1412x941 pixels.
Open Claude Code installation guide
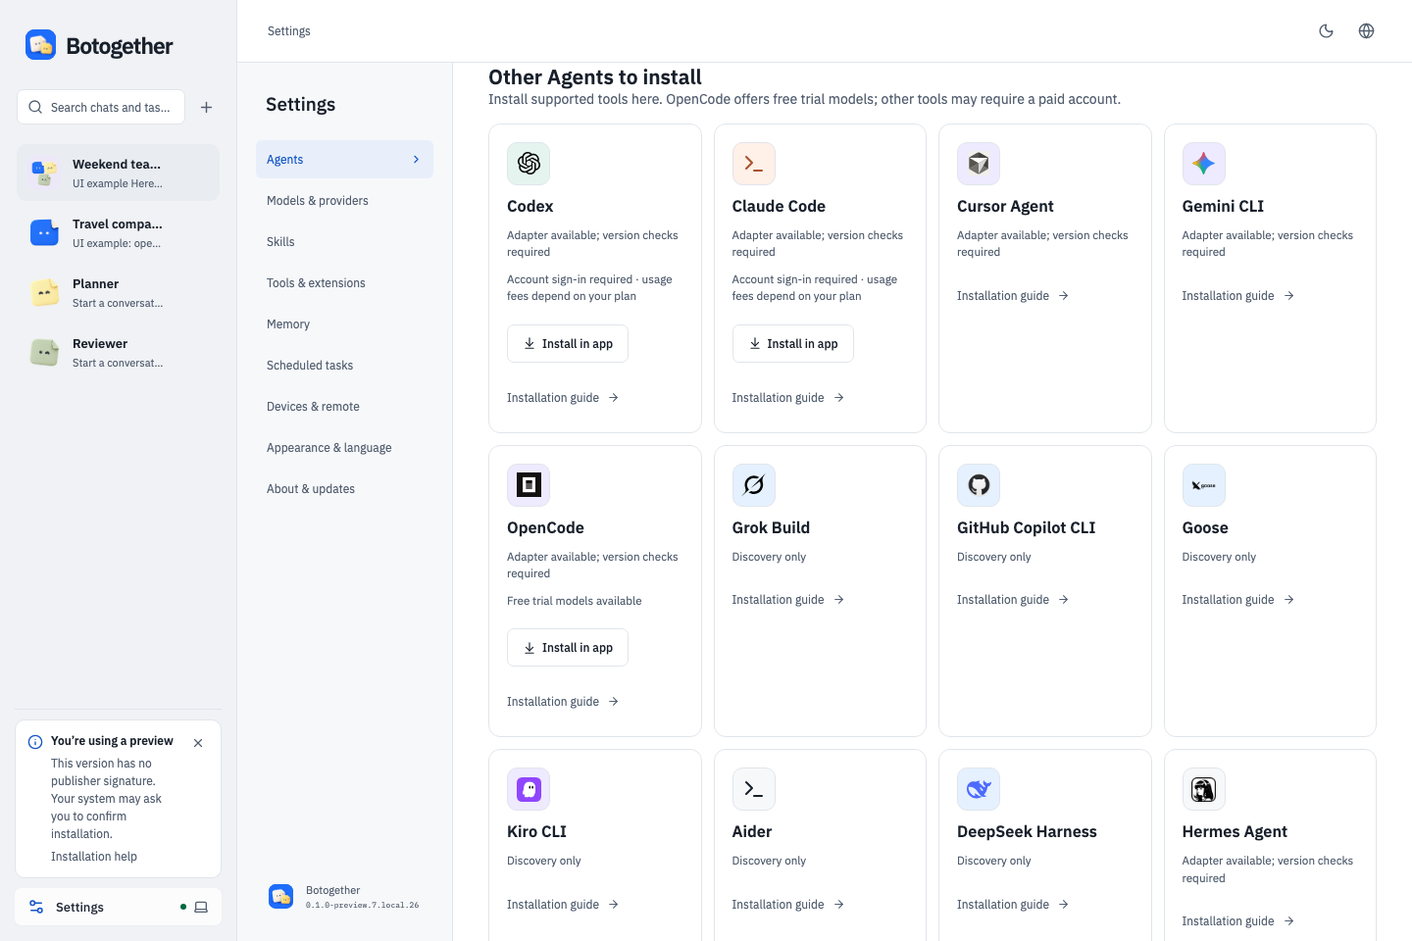[x=788, y=398]
